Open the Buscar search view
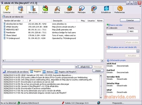 57,9
